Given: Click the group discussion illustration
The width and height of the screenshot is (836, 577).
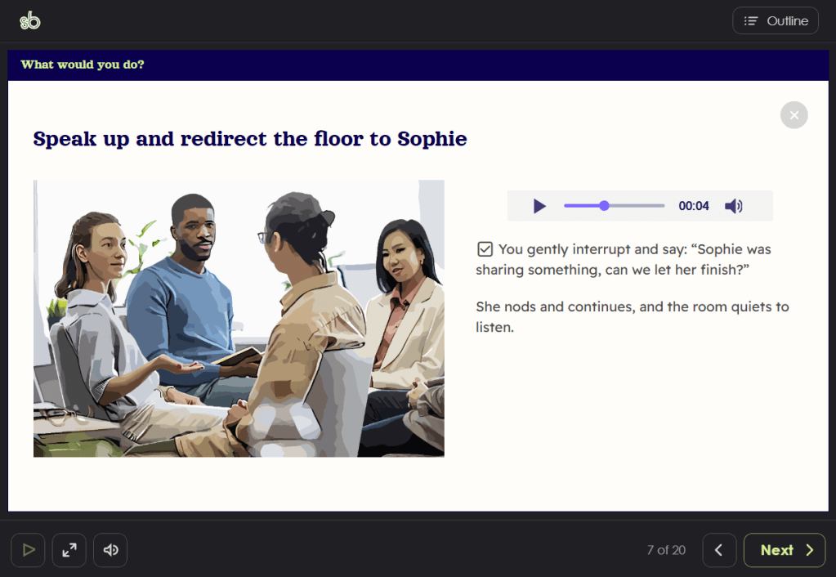Looking at the screenshot, I should [x=239, y=318].
